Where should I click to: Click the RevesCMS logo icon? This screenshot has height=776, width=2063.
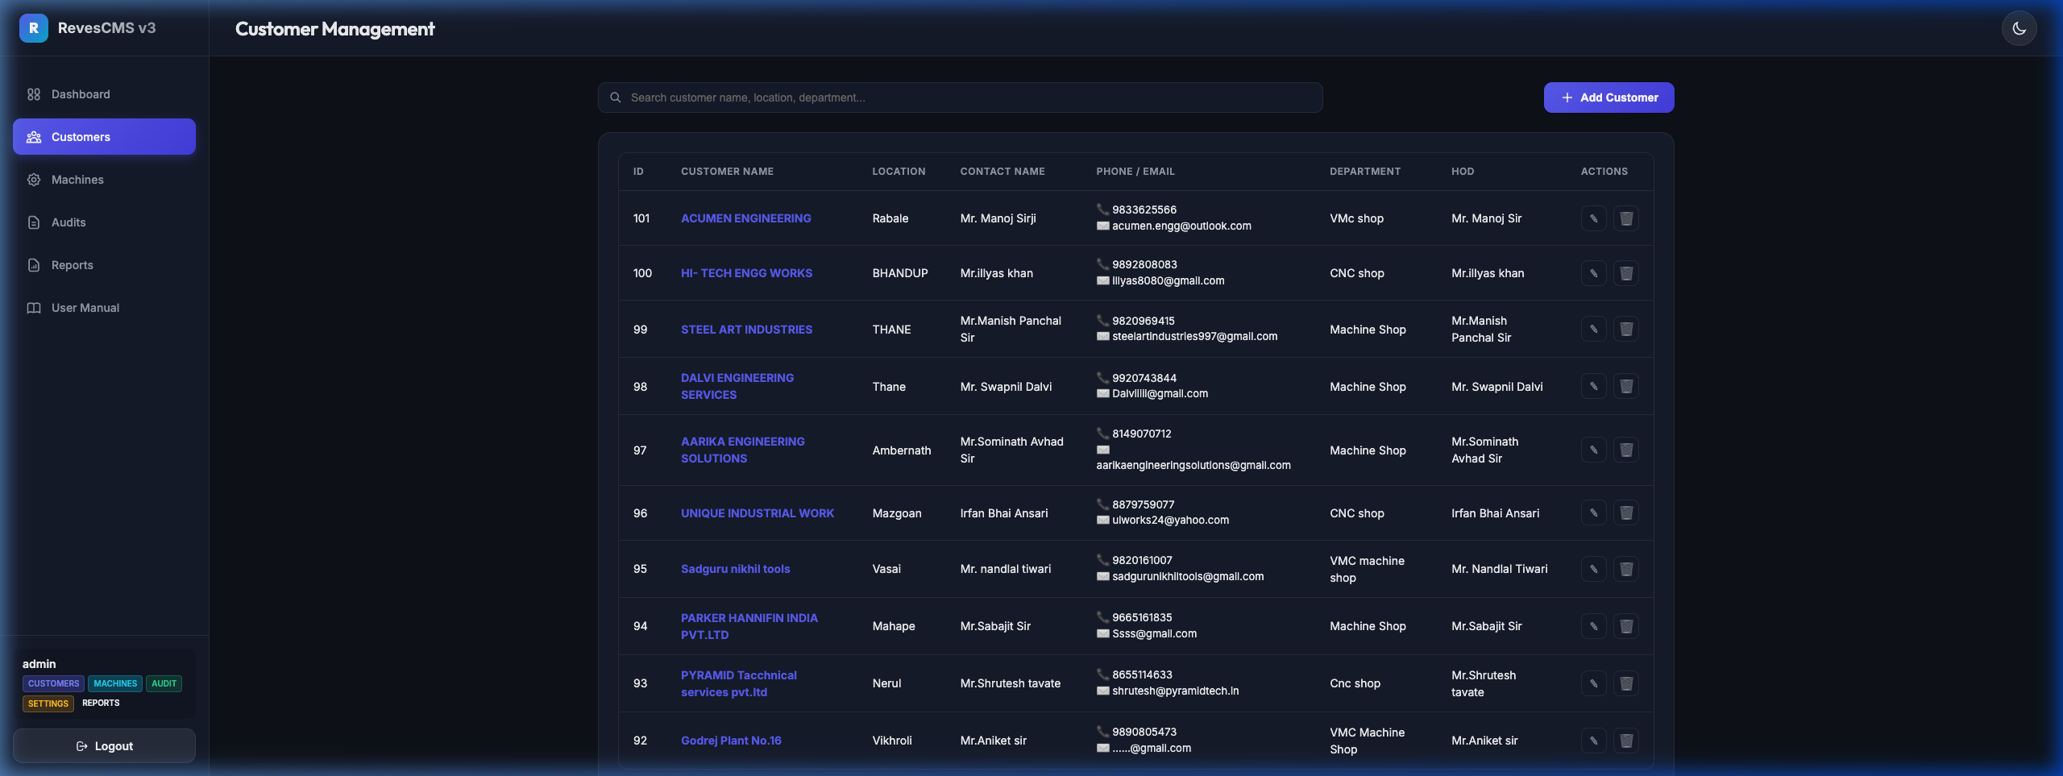[33, 28]
